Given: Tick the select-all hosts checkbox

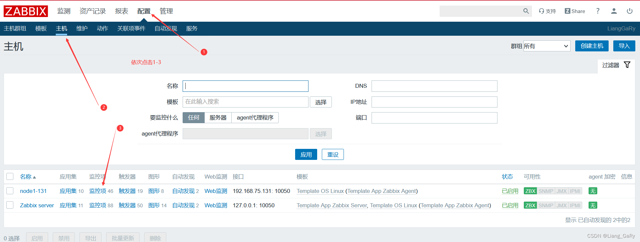Looking at the screenshot, I should (x=10, y=177).
